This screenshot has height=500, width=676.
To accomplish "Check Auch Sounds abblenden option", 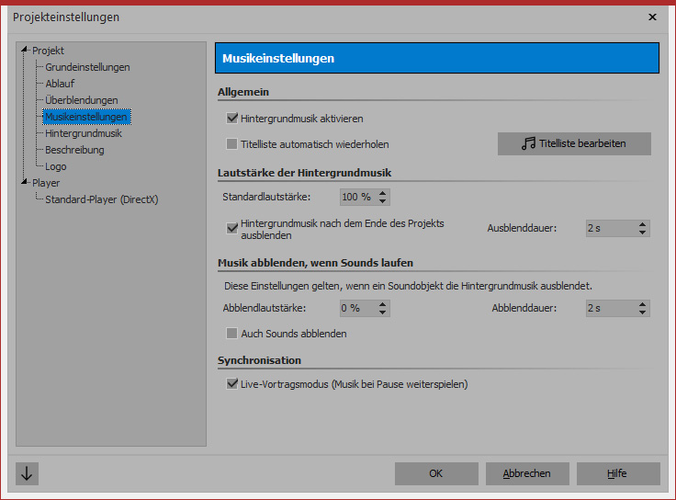I will click(x=232, y=333).
